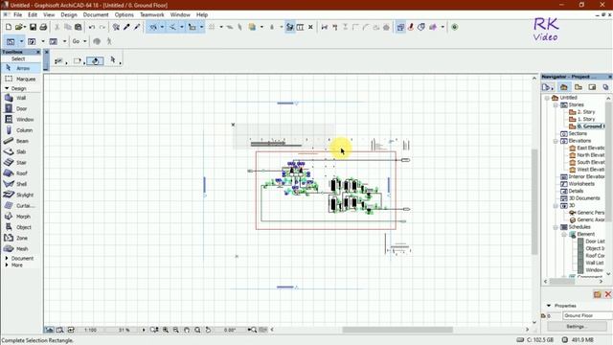Toggle the Snap Guides button
The height and width of the screenshot is (345, 613).
172,27
